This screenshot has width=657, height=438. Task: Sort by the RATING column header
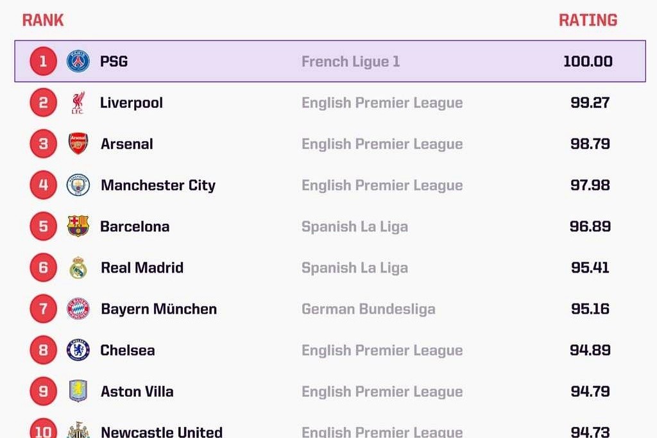(x=588, y=20)
